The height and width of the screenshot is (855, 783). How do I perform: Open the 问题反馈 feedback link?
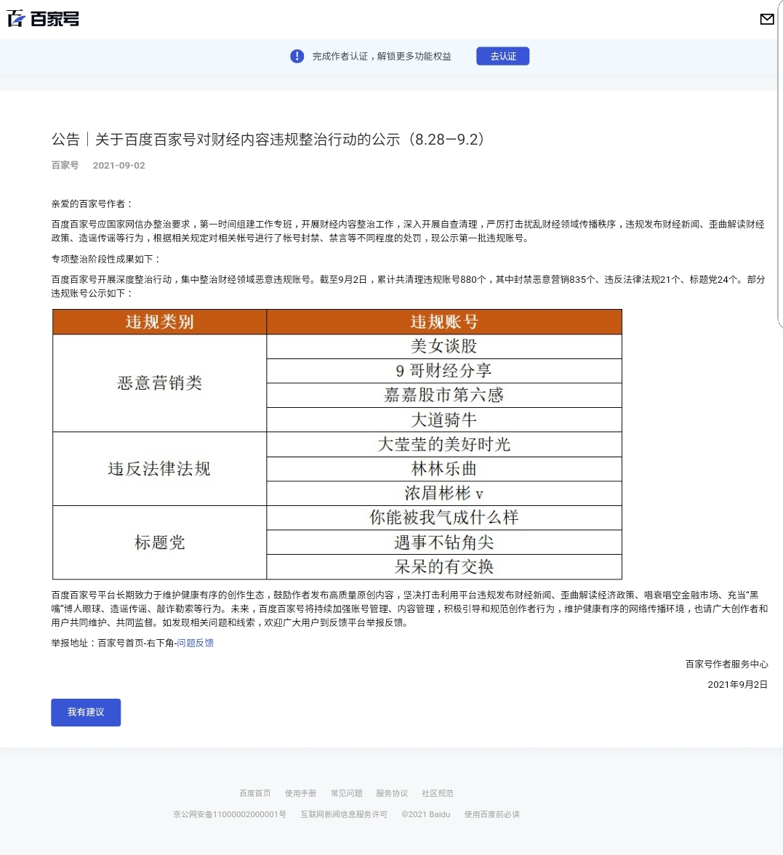coord(195,643)
